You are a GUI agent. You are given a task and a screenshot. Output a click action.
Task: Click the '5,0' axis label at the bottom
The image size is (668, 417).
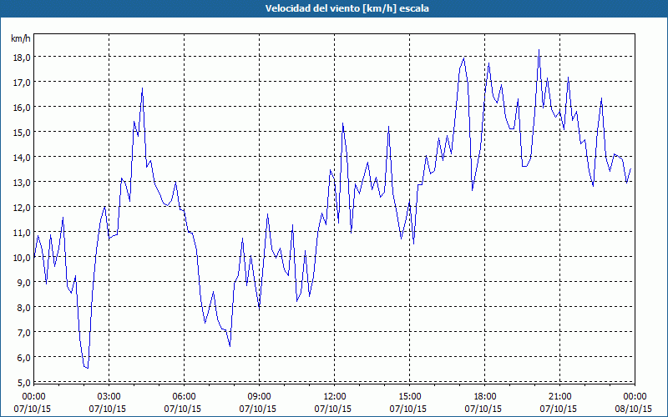tap(23, 383)
